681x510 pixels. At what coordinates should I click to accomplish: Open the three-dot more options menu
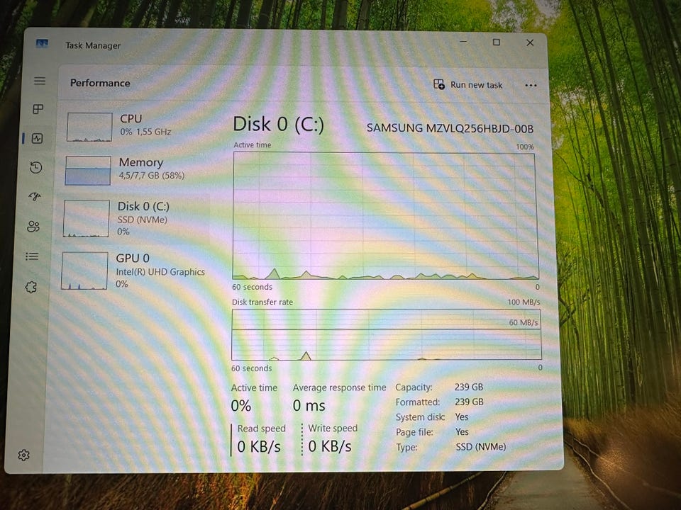point(531,85)
